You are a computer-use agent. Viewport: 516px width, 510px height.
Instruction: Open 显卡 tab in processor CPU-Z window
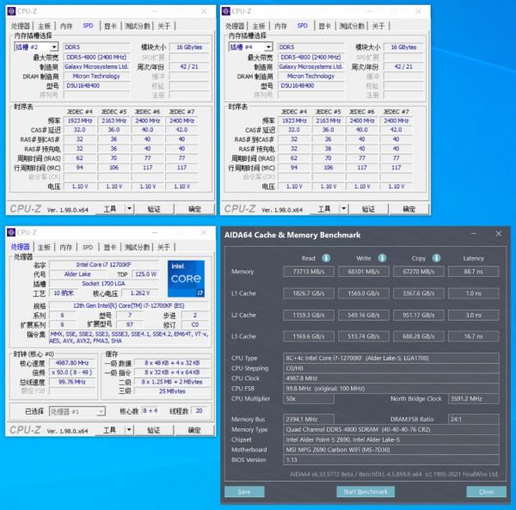tap(110, 247)
